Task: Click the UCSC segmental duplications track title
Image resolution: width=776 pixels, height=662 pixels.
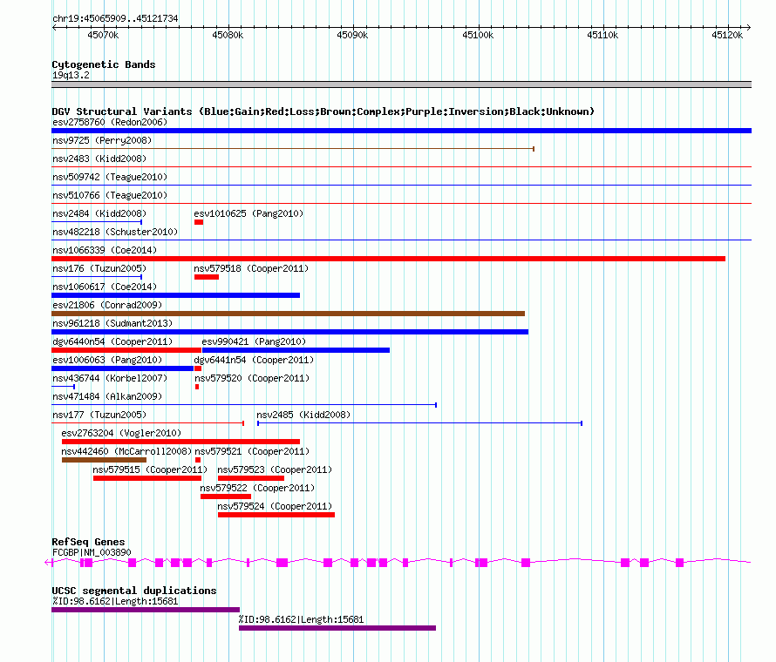Action: click(134, 591)
